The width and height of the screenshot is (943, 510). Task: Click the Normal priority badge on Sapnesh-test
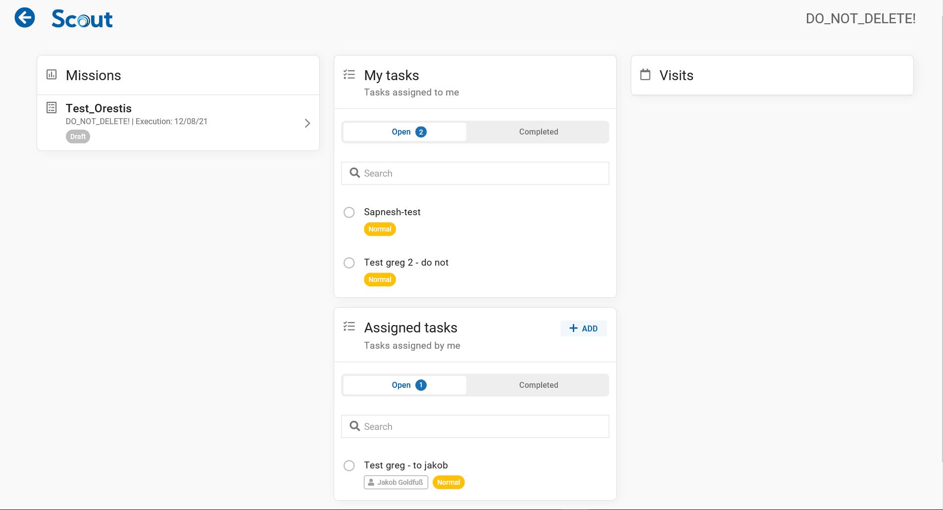[380, 229]
